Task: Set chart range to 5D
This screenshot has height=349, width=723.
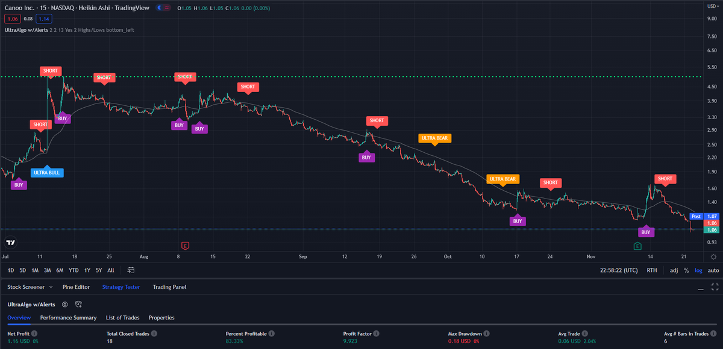Action: [22, 270]
